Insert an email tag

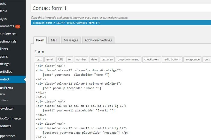click(x=50, y=59)
